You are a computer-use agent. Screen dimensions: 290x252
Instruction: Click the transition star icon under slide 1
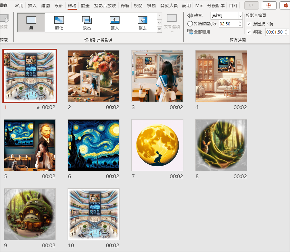tap(38, 107)
